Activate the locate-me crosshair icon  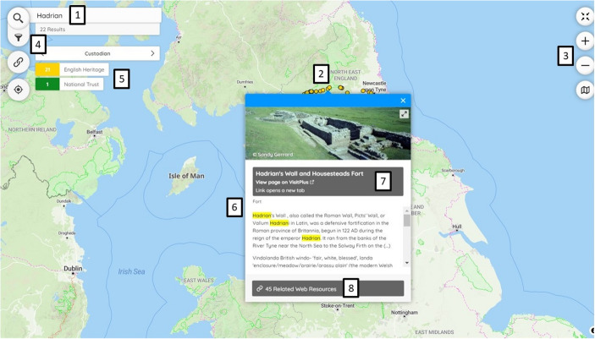click(19, 90)
